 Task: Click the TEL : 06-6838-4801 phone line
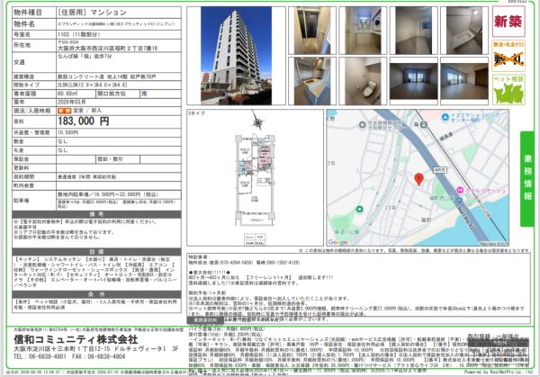click(40, 356)
